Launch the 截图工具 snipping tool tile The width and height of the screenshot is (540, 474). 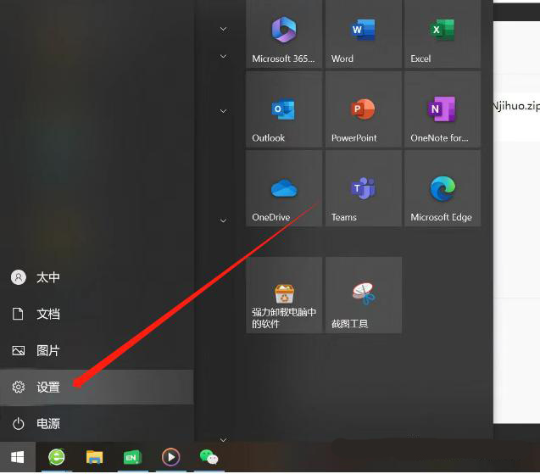click(x=364, y=295)
